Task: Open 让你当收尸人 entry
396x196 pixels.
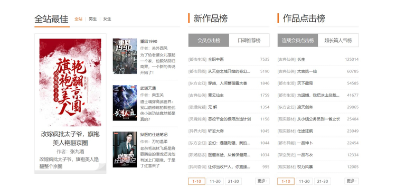Action: pos(229,167)
